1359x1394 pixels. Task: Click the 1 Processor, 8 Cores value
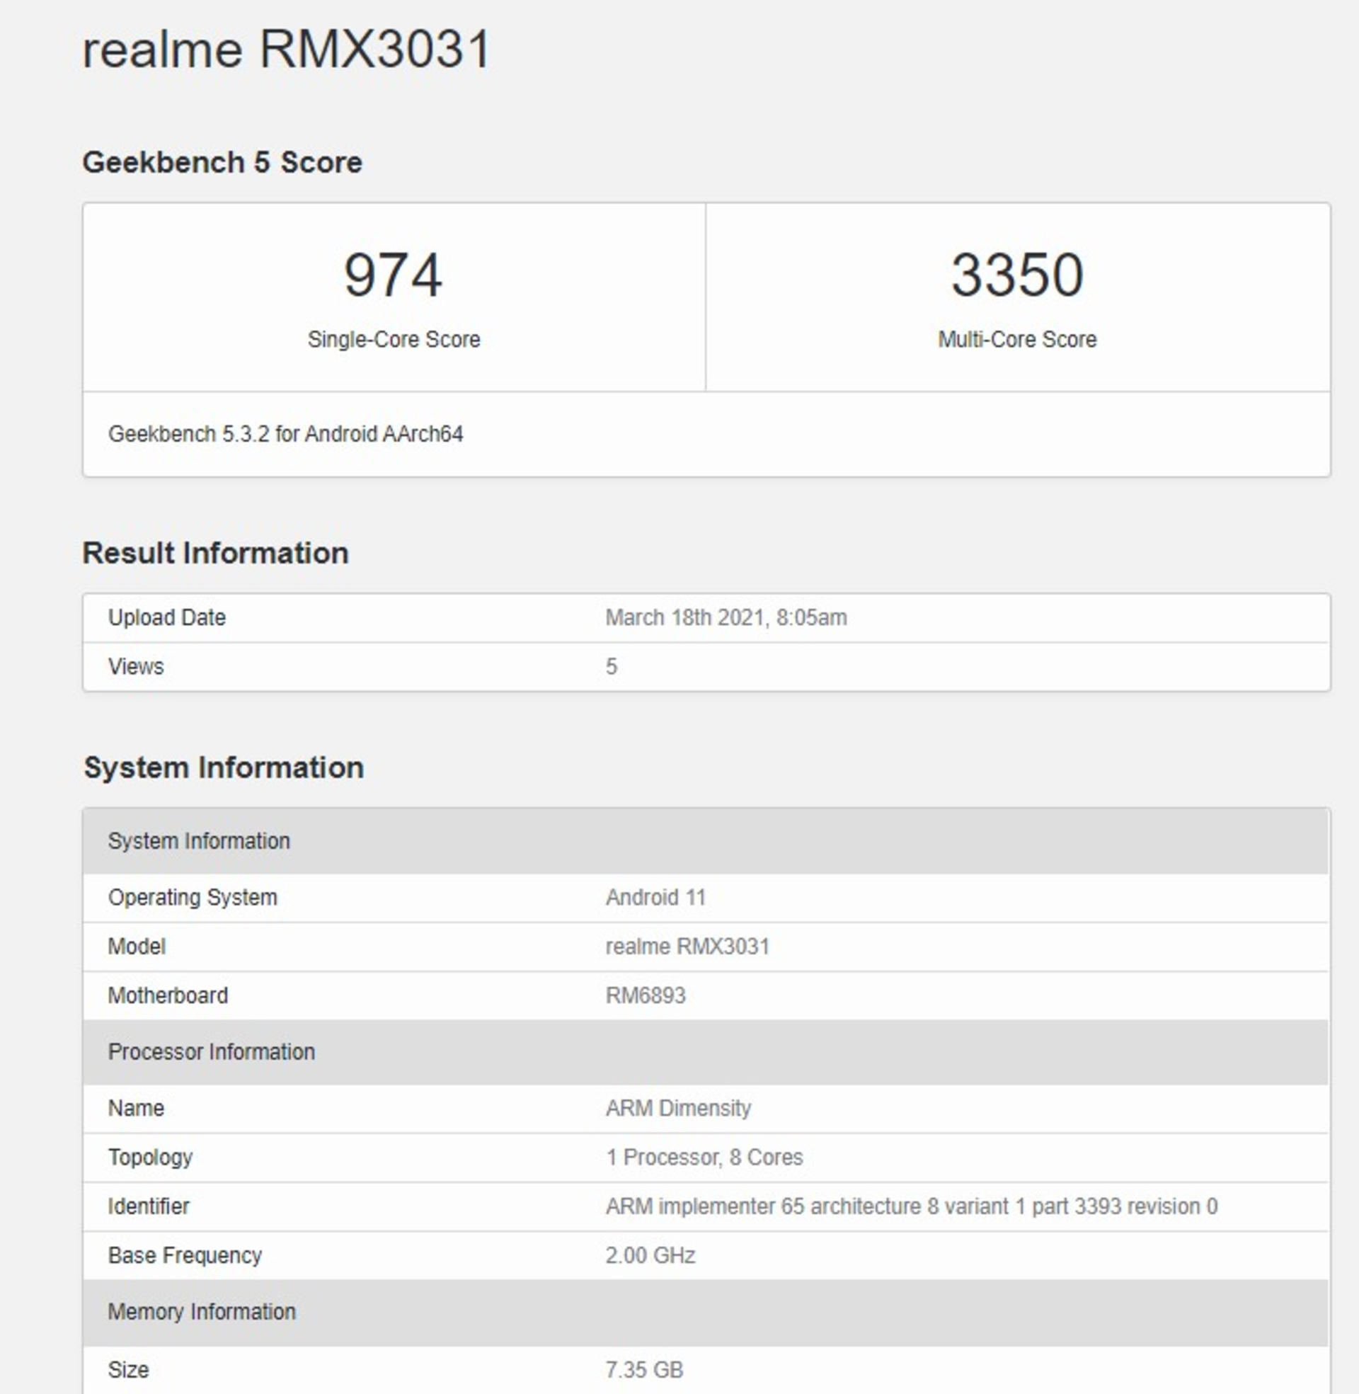click(x=704, y=1158)
